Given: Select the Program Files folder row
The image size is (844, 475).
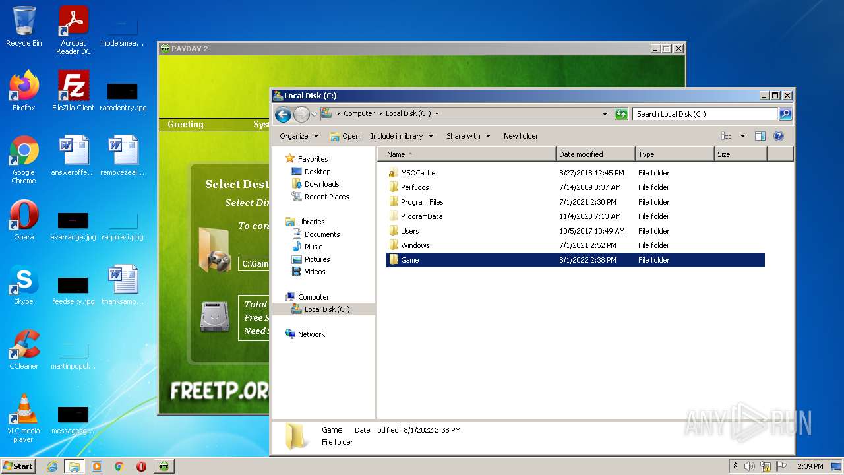Looking at the screenshot, I should pos(576,202).
